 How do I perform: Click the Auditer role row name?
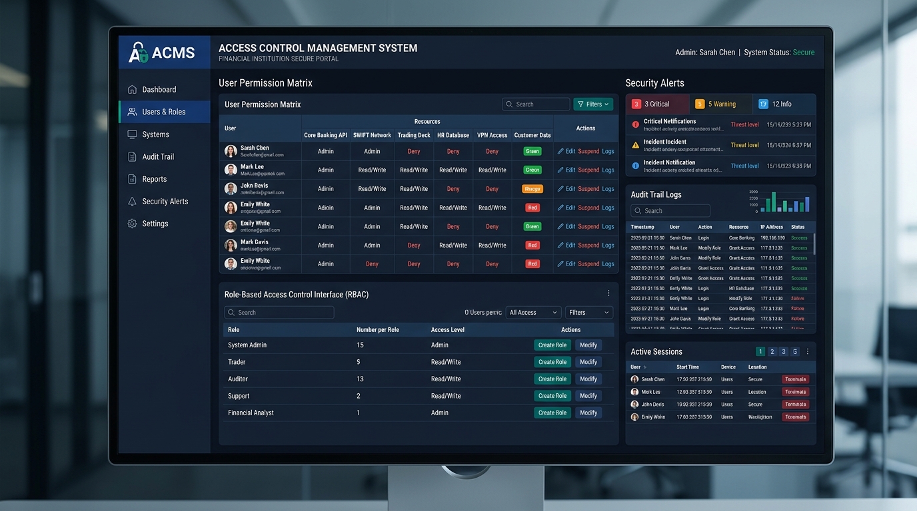click(238, 379)
